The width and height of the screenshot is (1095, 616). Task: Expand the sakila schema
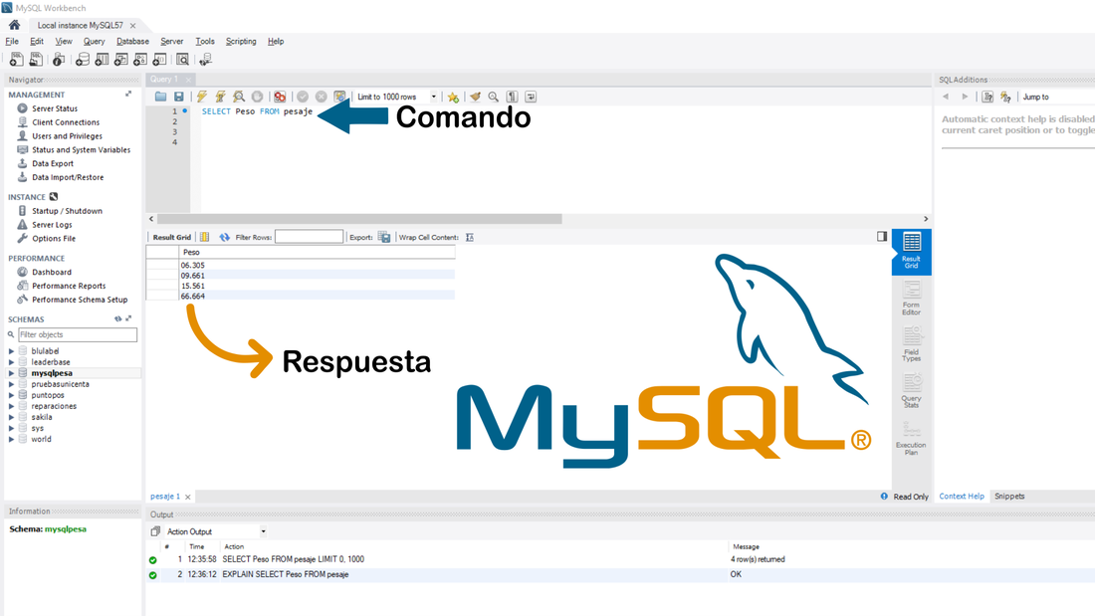coord(11,417)
